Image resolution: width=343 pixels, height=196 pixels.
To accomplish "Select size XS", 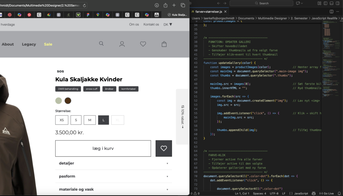I will [x=62, y=120].
